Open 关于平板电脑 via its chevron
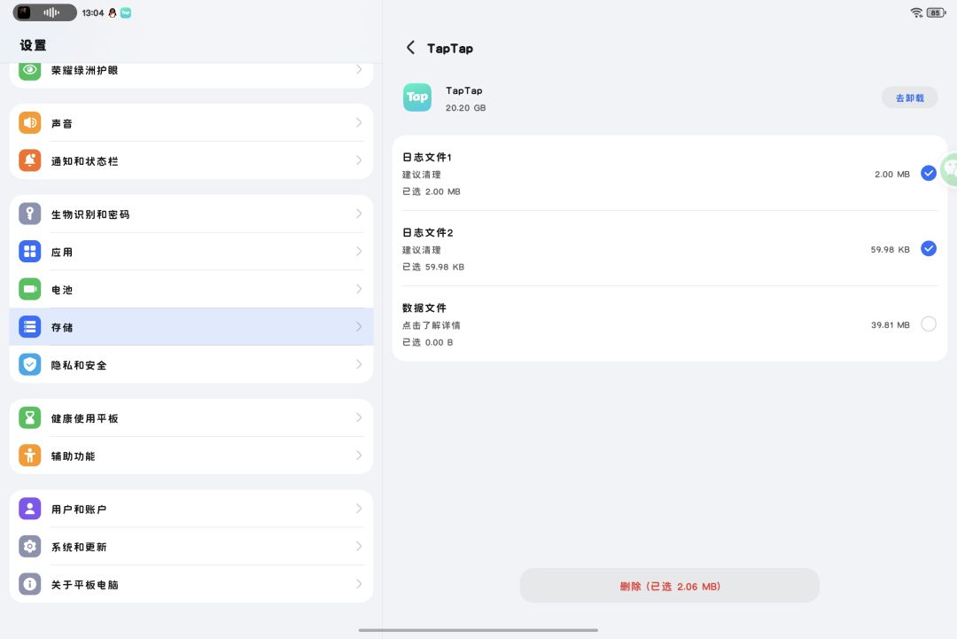The height and width of the screenshot is (639, 957). (359, 585)
